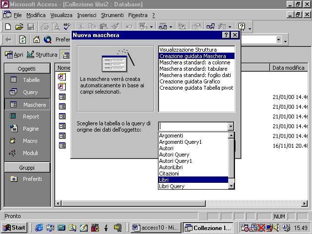Open the table or query source dropdown arrow
This screenshot has height=234, width=312.
[231, 126]
